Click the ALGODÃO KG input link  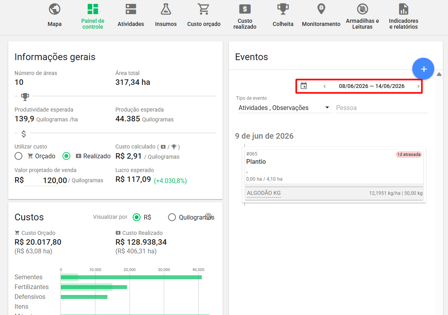point(264,193)
